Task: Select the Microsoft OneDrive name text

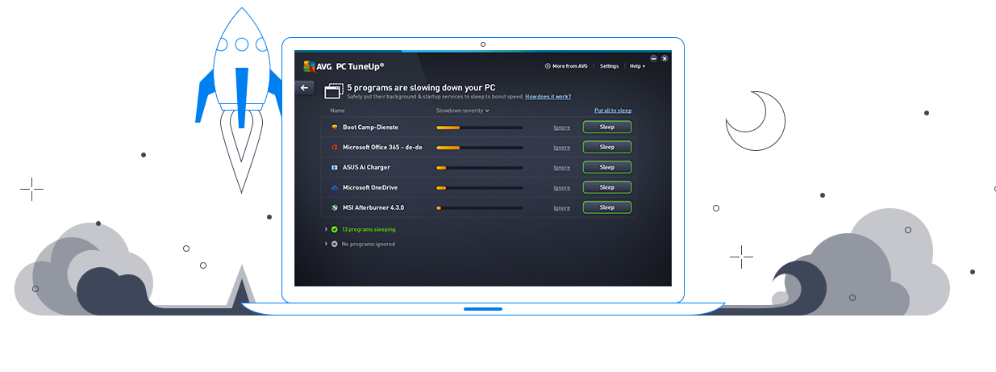Action: [370, 188]
